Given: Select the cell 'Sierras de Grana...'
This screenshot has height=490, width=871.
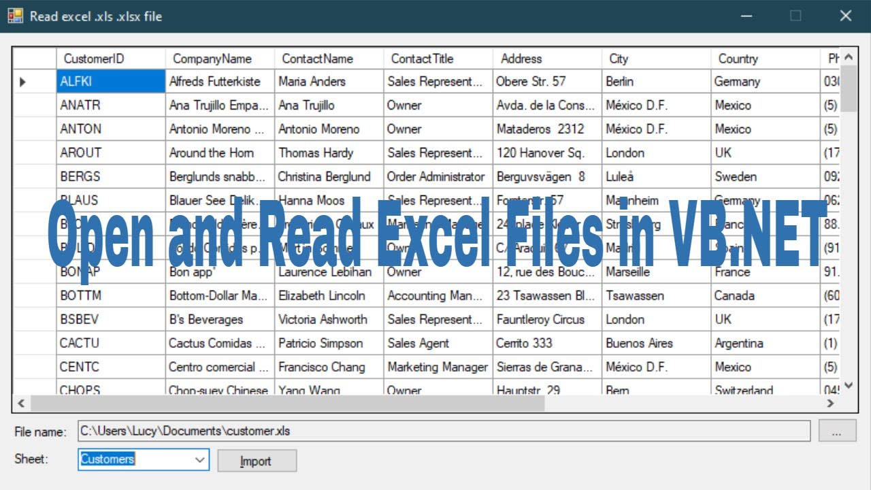Looking at the screenshot, I should tap(548, 367).
